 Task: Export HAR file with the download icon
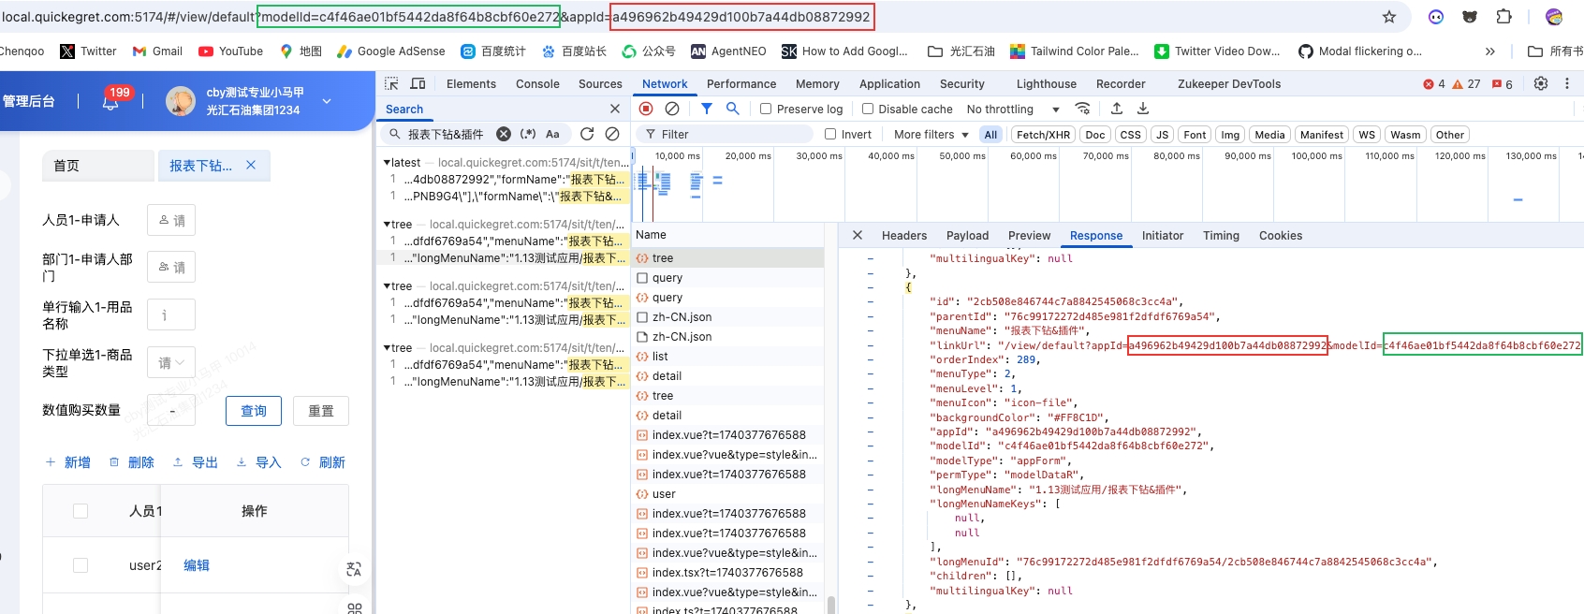(1143, 109)
